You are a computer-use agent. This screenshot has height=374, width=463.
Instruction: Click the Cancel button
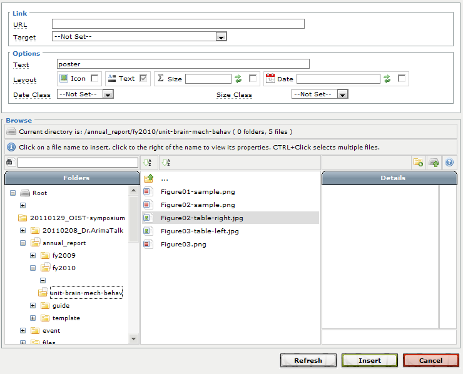tap(430, 360)
